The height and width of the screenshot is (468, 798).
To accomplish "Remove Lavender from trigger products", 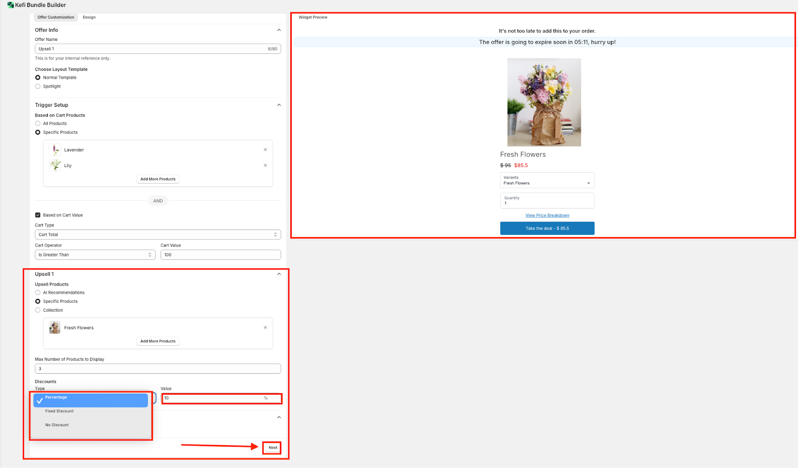I will coord(265,150).
